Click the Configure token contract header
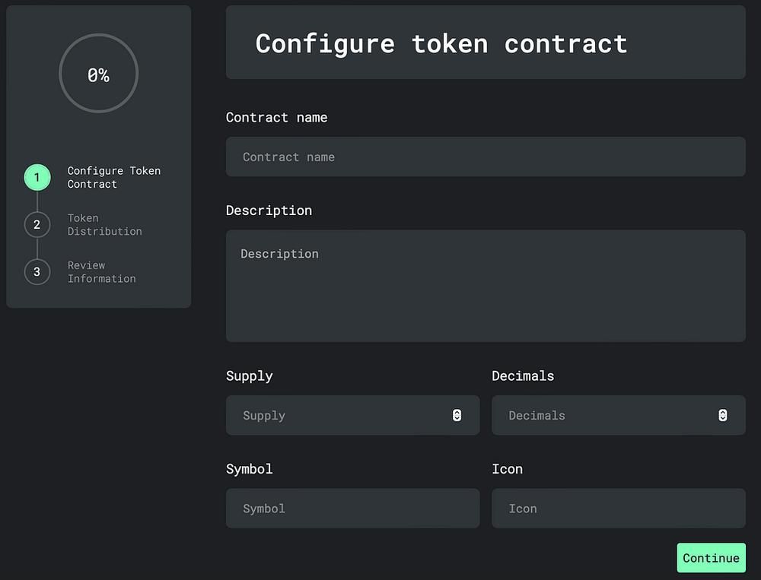The width and height of the screenshot is (761, 580). pos(486,43)
